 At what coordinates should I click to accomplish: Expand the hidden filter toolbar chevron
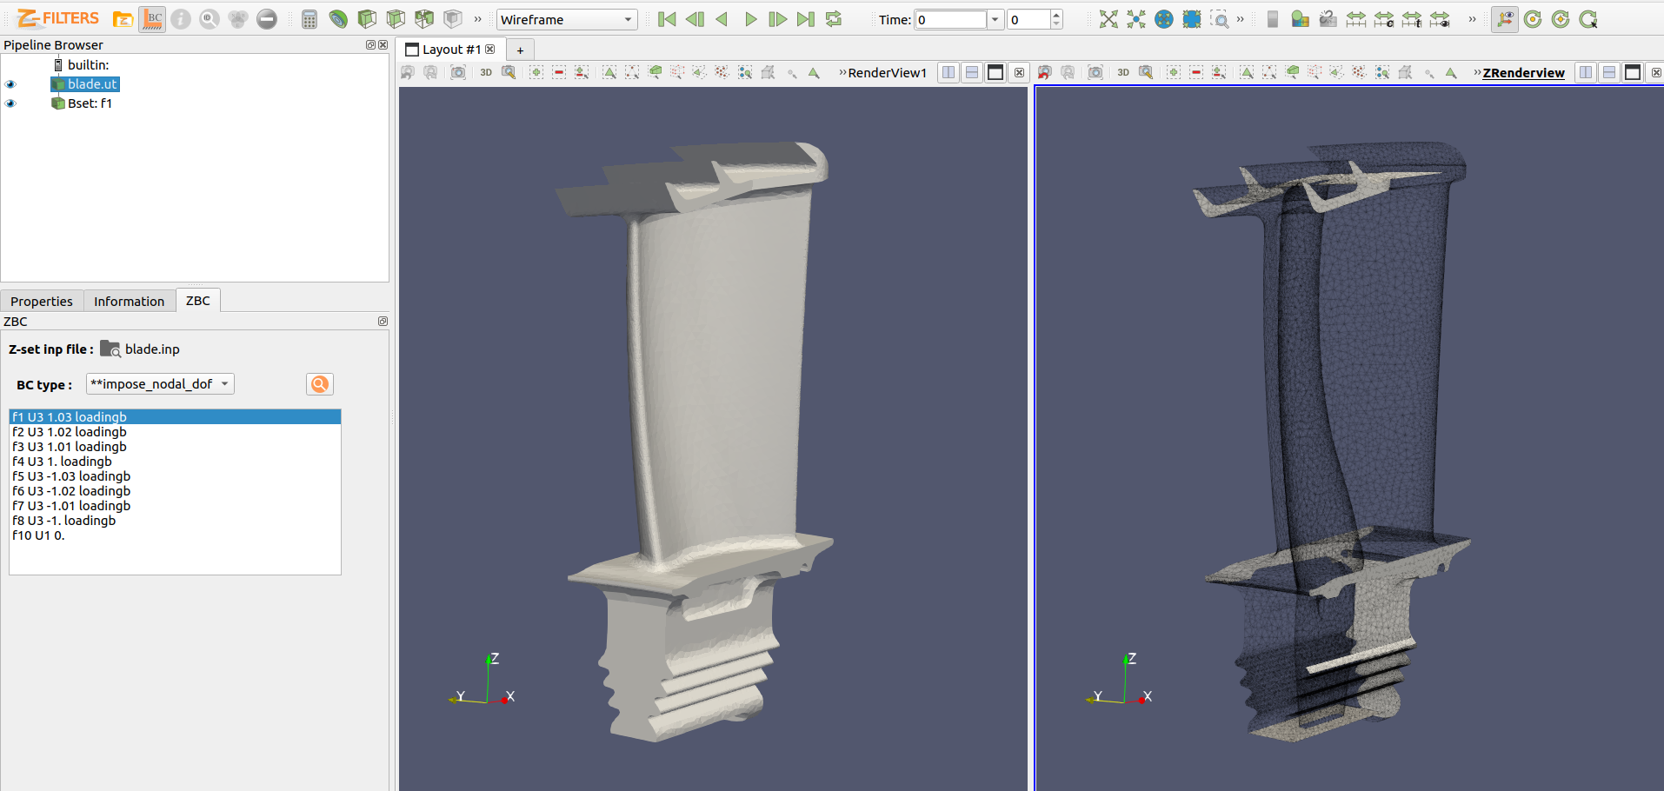click(x=477, y=19)
